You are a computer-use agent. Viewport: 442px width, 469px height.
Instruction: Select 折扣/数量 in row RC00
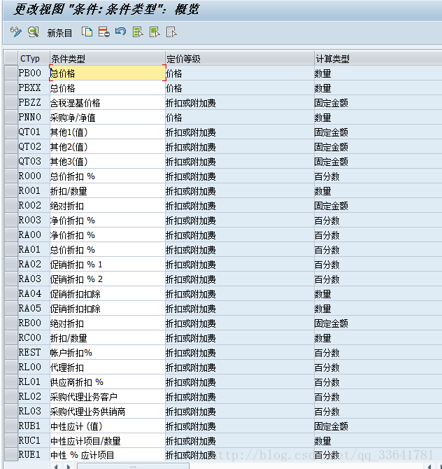(108, 337)
